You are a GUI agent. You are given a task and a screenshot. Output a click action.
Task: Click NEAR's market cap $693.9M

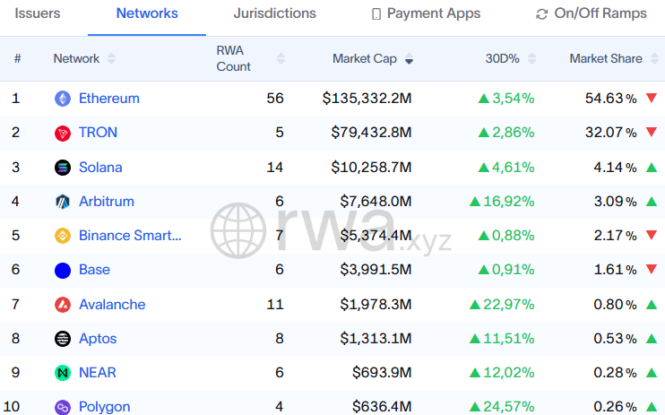[382, 373]
